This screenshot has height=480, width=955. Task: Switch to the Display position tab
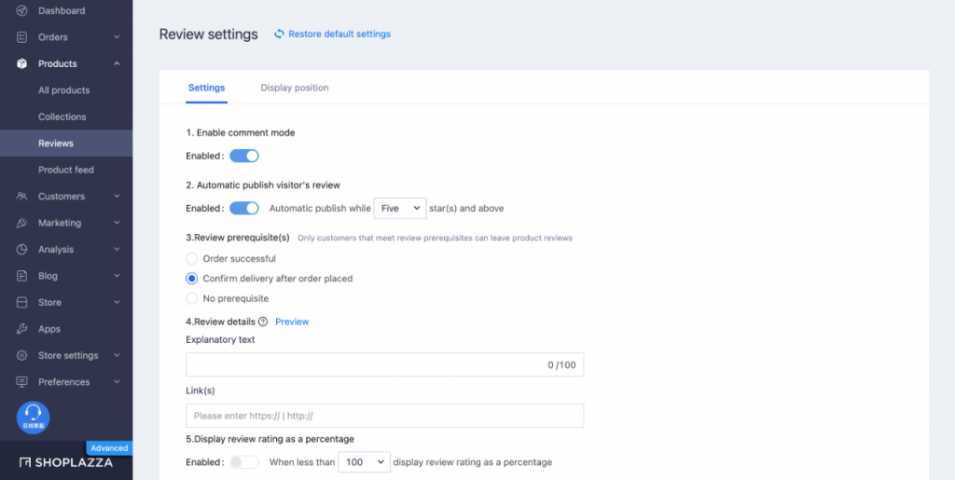coord(295,88)
